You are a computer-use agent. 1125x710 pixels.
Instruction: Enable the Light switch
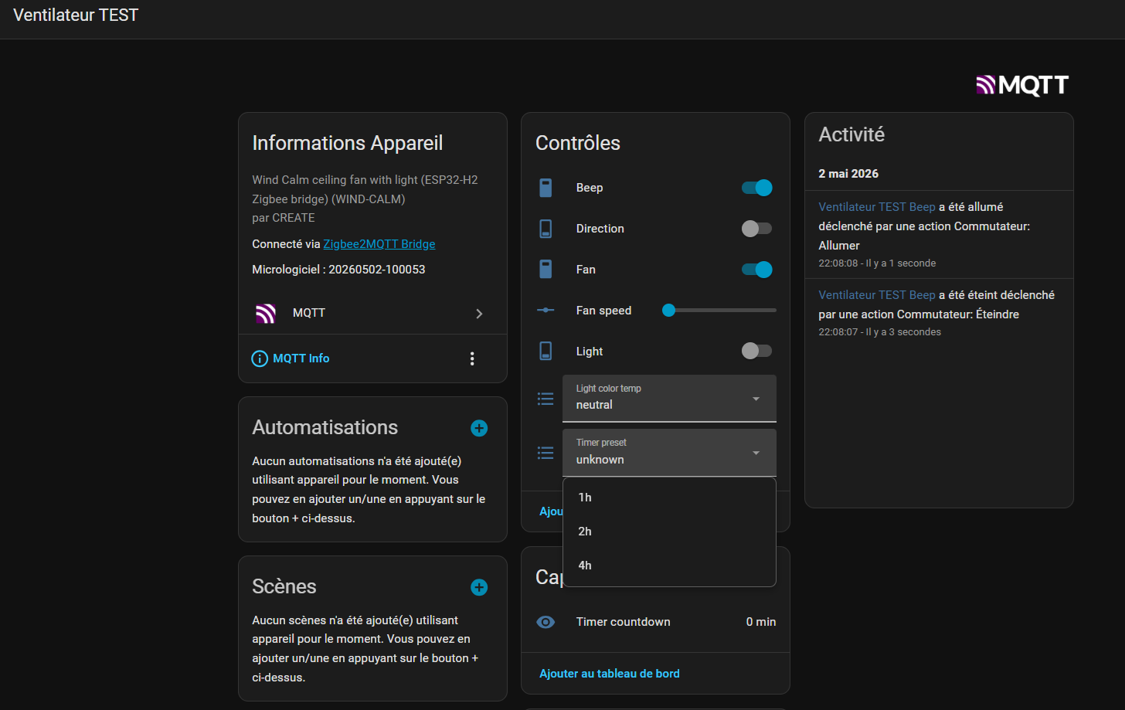[756, 351]
